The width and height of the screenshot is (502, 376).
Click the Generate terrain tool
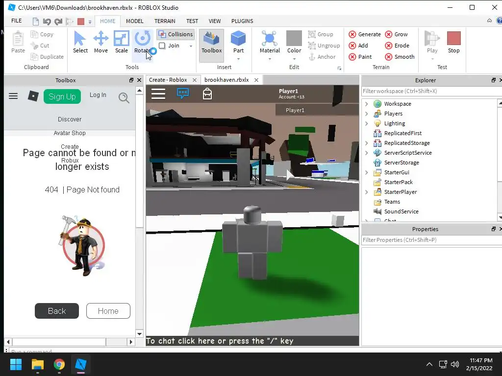pyautogui.click(x=365, y=34)
